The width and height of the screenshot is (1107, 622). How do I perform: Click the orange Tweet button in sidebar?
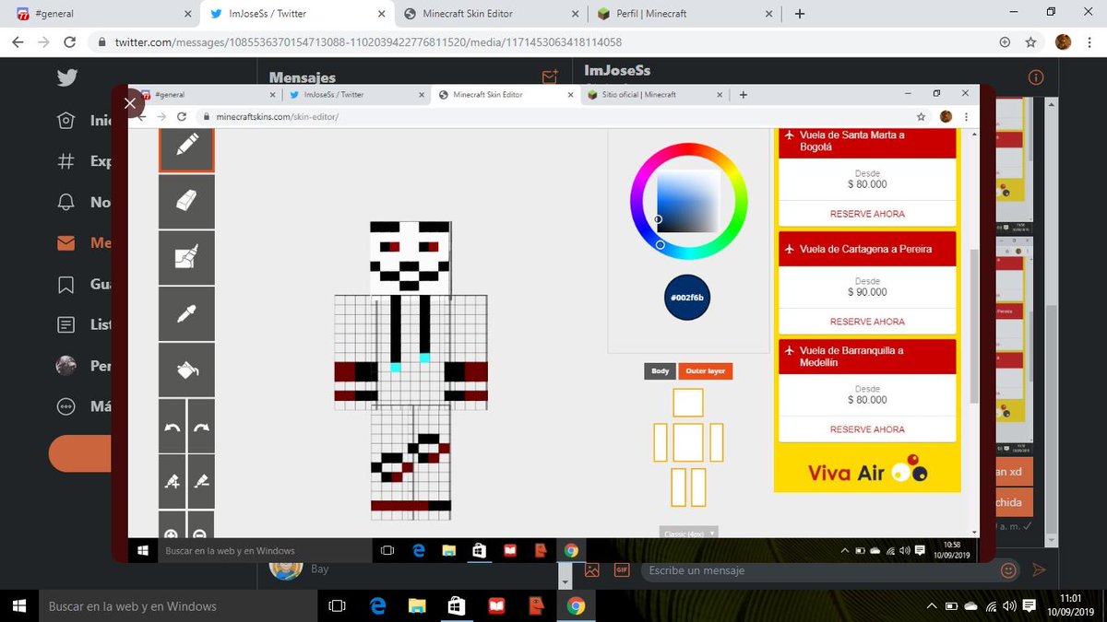[79, 453]
